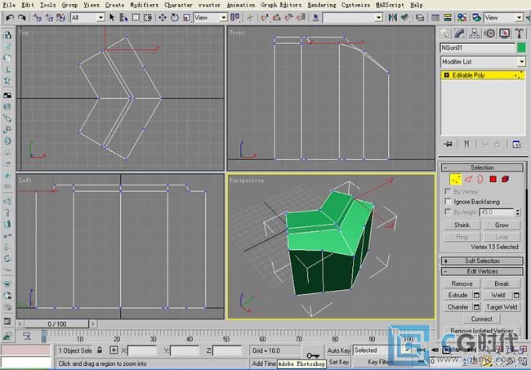Enable Ignore Backfacing checkbox
531x370 pixels.
tap(448, 202)
